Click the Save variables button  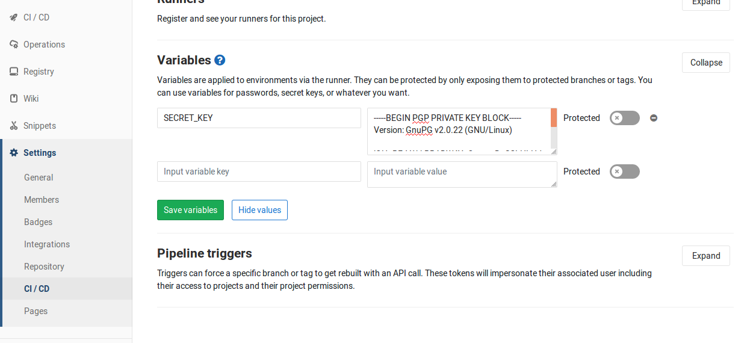[x=190, y=210]
